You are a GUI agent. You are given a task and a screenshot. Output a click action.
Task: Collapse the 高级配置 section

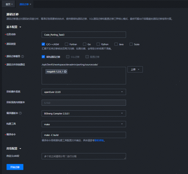pyautogui.click(x=20, y=148)
